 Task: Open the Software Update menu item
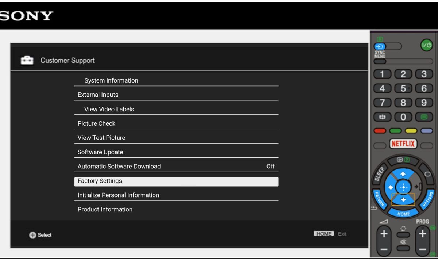pyautogui.click(x=176, y=152)
